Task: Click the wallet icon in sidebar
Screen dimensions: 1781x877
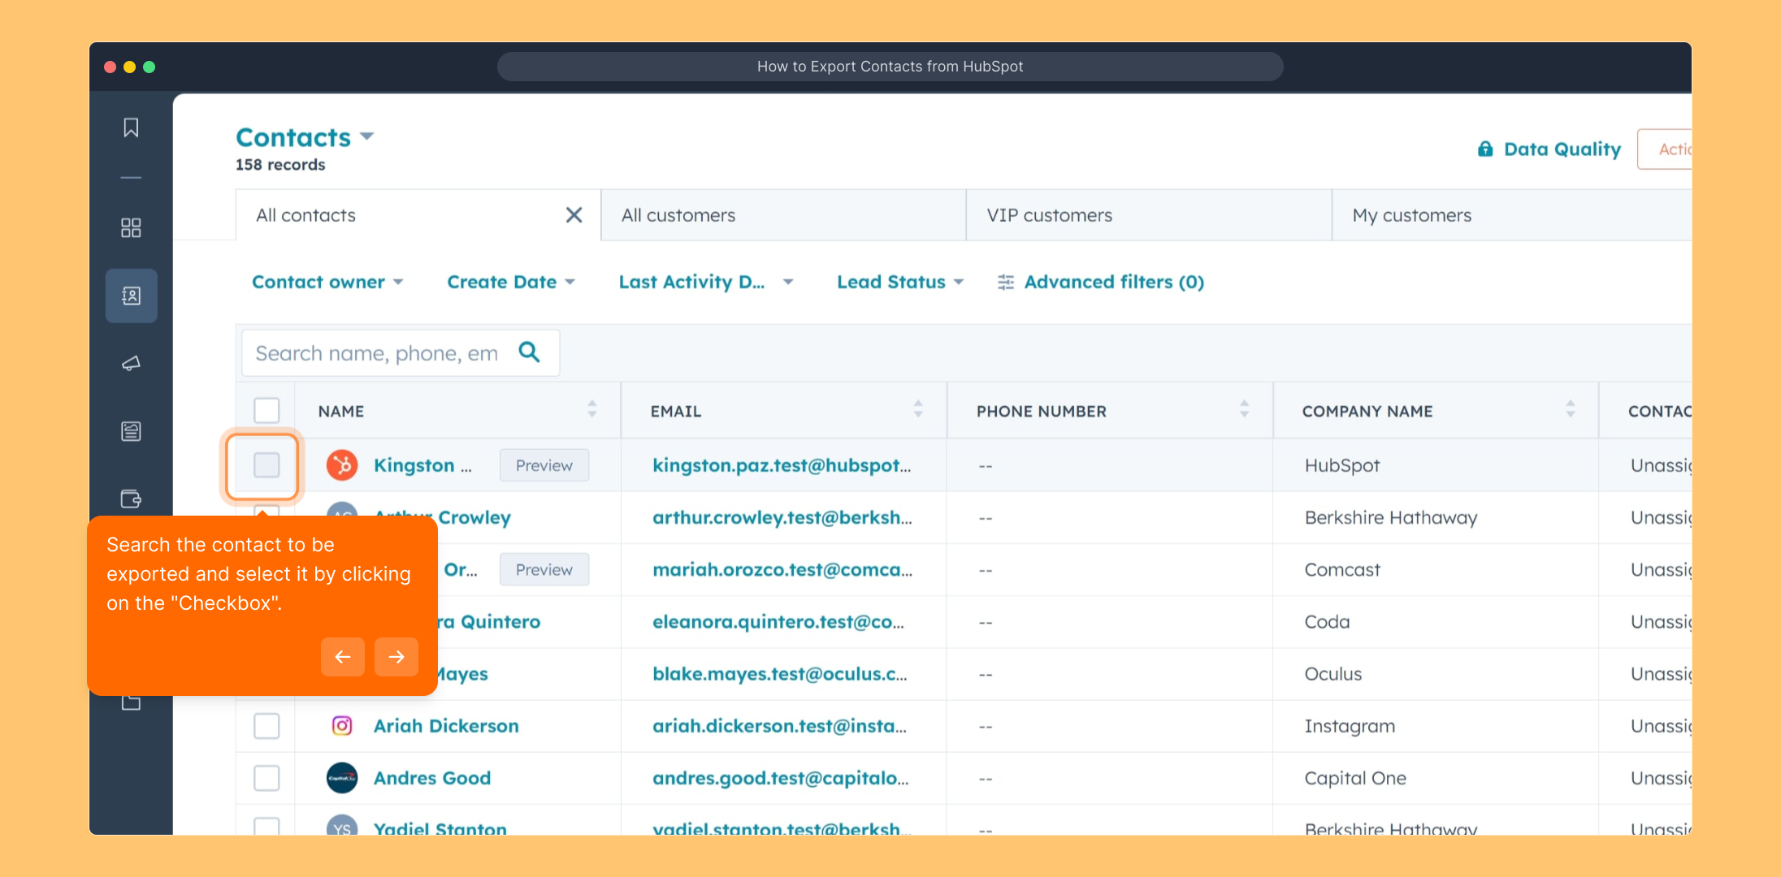Action: coord(131,499)
